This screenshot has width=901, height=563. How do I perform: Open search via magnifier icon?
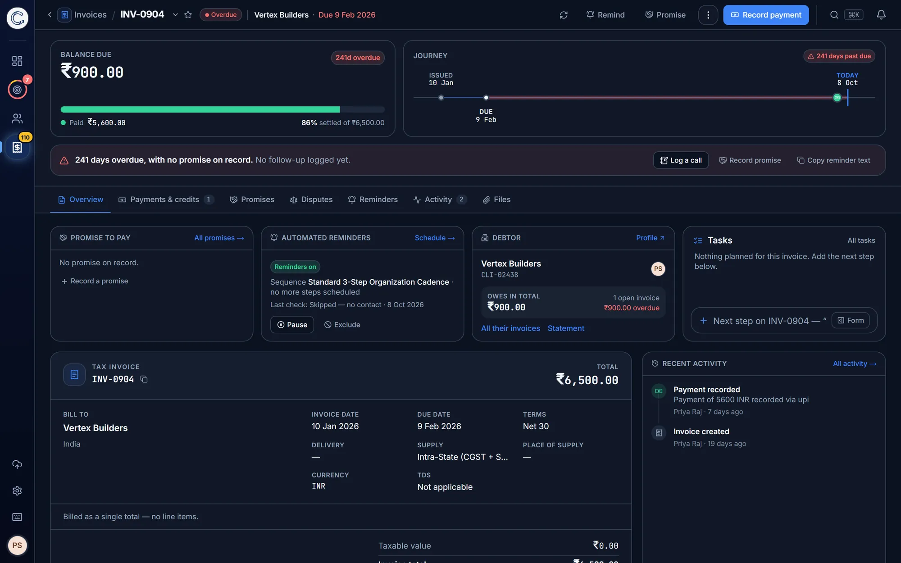[834, 15]
